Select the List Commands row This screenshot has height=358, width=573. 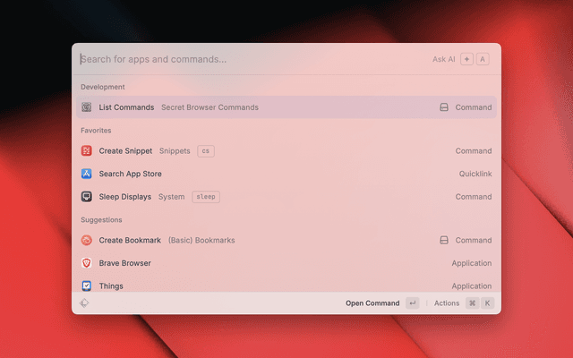pyautogui.click(x=286, y=107)
